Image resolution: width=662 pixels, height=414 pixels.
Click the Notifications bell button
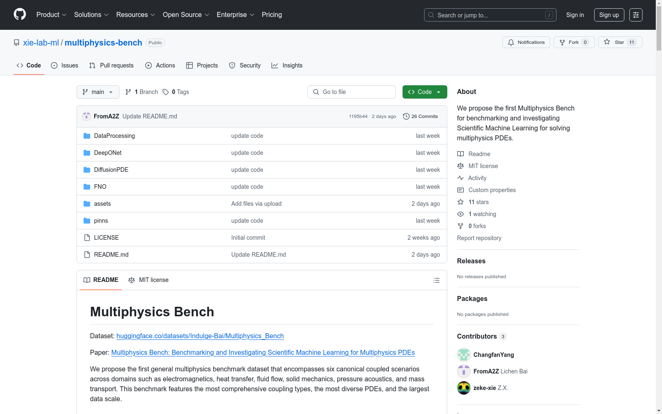(x=526, y=42)
